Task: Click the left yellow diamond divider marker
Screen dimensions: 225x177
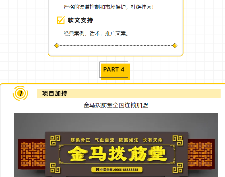Action: [57, 46]
